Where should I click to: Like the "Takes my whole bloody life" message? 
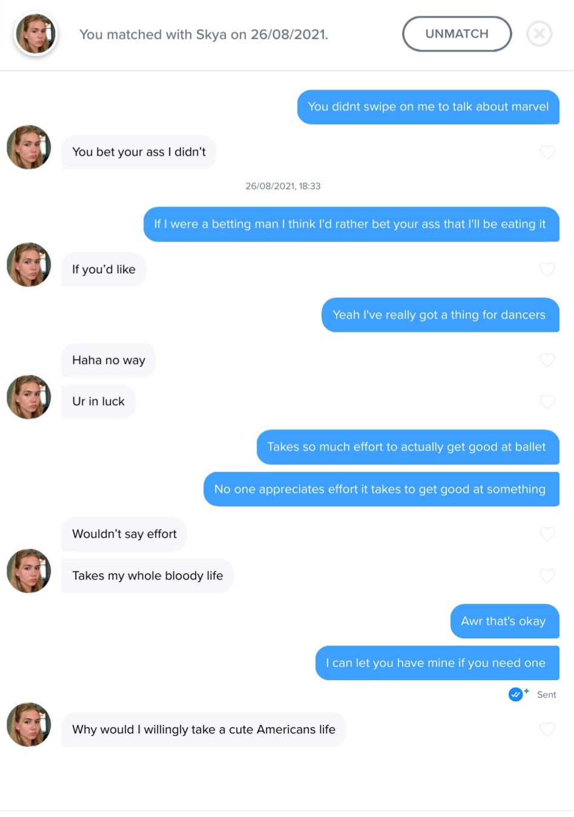point(547,575)
